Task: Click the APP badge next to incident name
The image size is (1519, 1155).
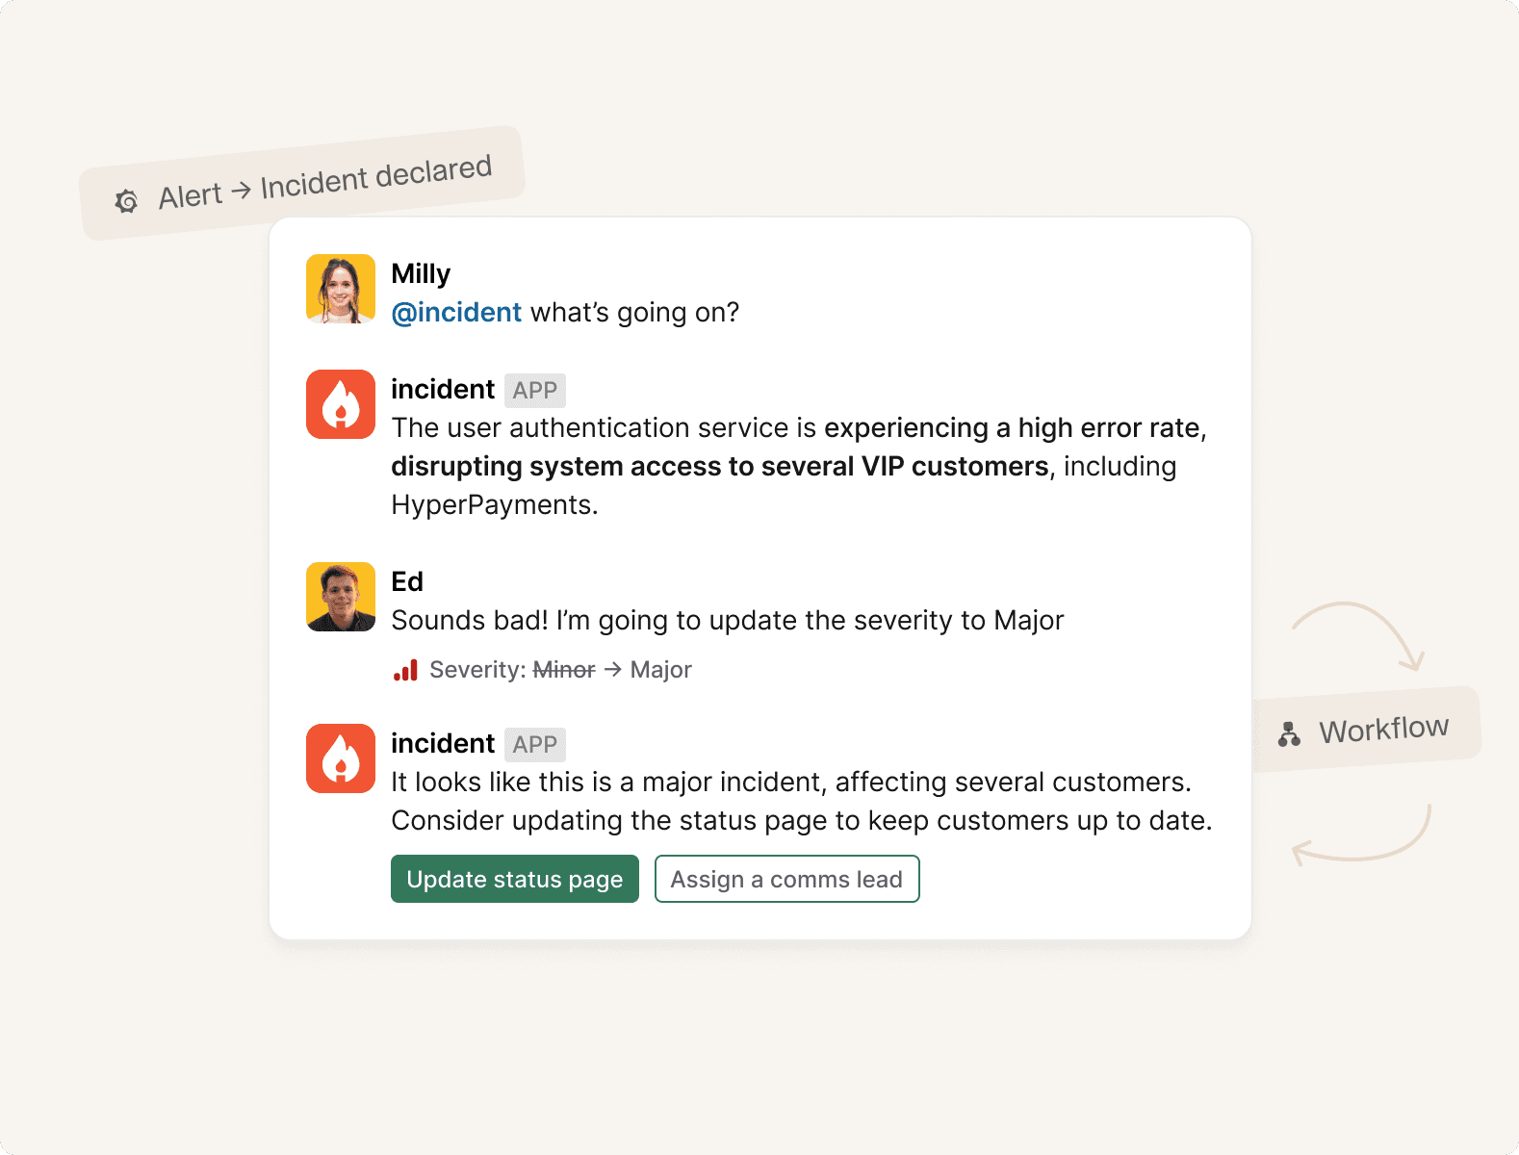Action: coord(535,390)
